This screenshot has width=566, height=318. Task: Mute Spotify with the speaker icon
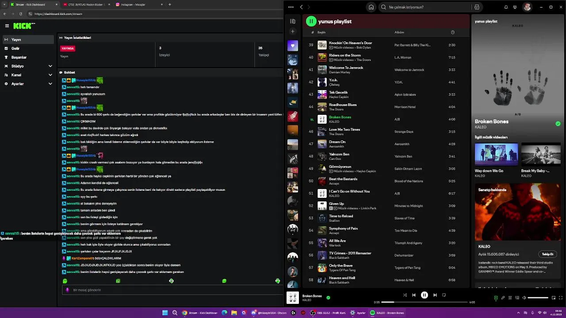(x=524, y=298)
